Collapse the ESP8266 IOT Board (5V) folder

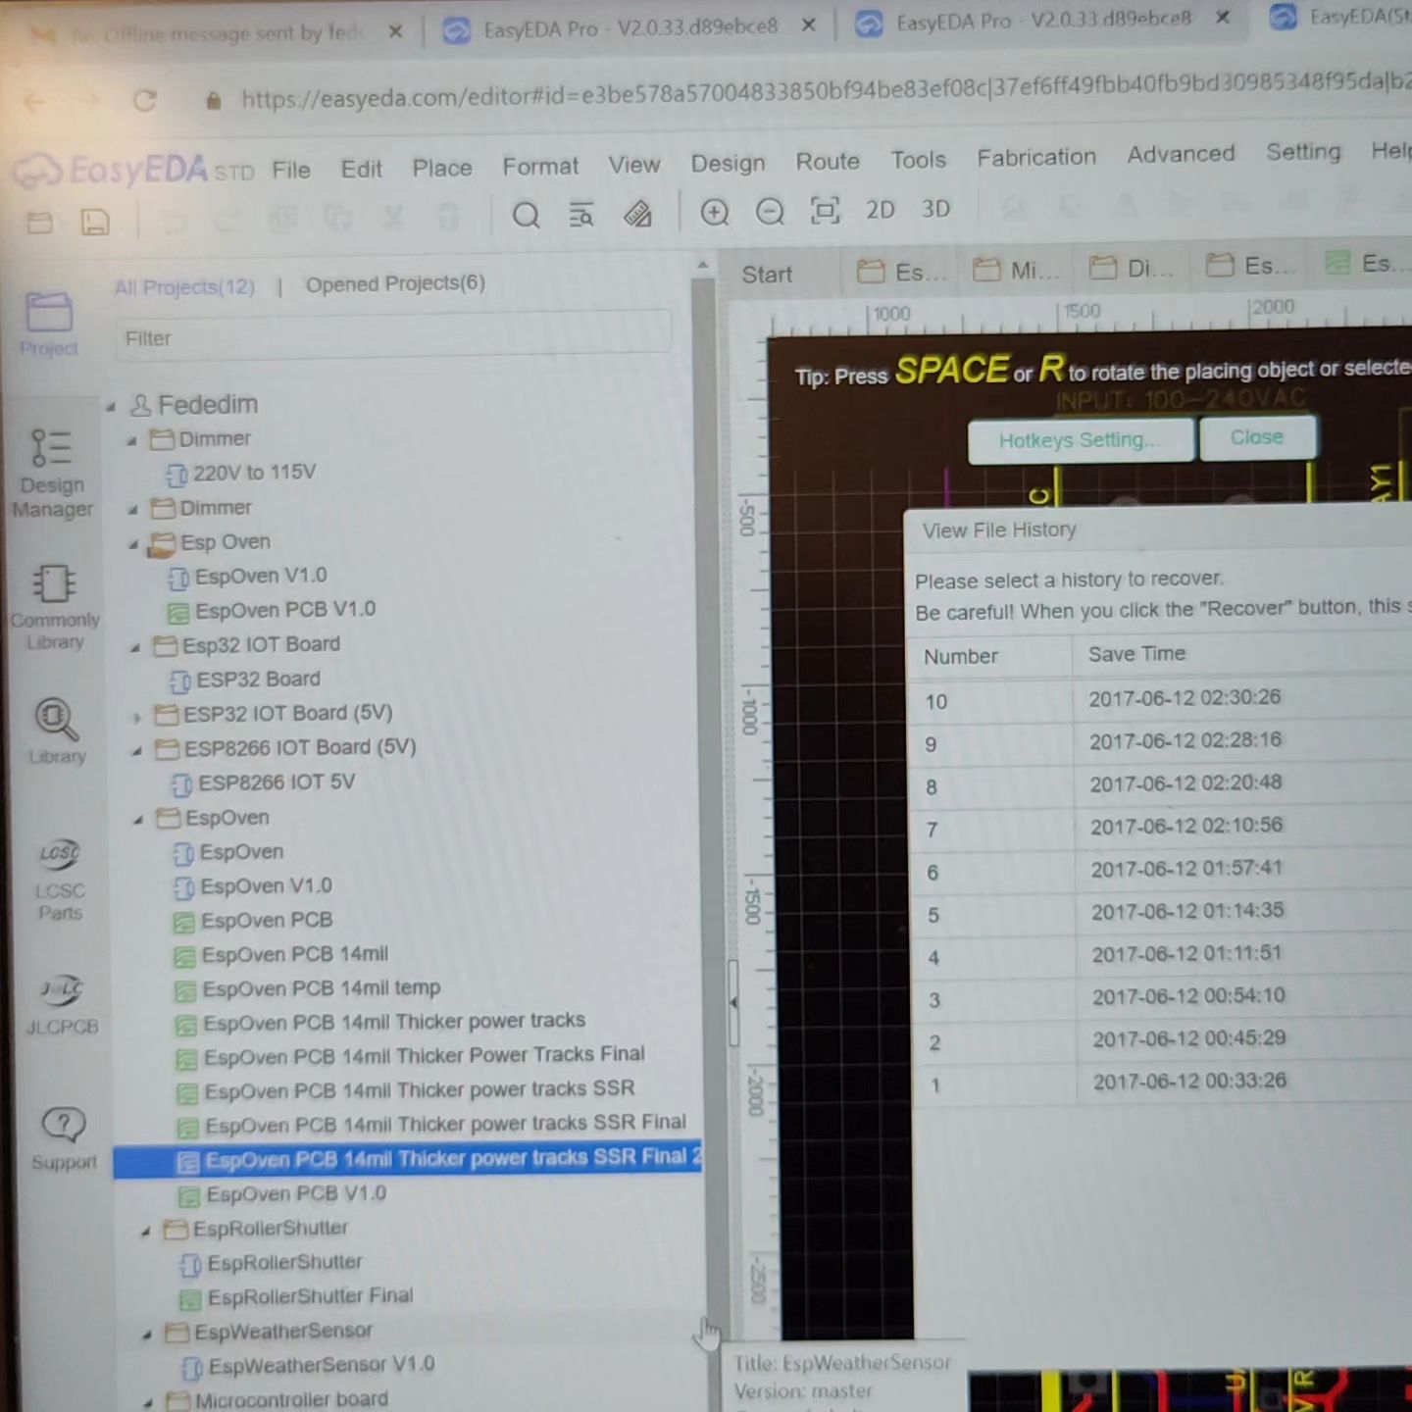pos(137,751)
